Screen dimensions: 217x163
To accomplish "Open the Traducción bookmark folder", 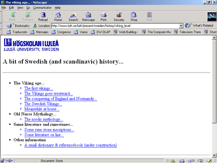I will (x=17, y=32).
